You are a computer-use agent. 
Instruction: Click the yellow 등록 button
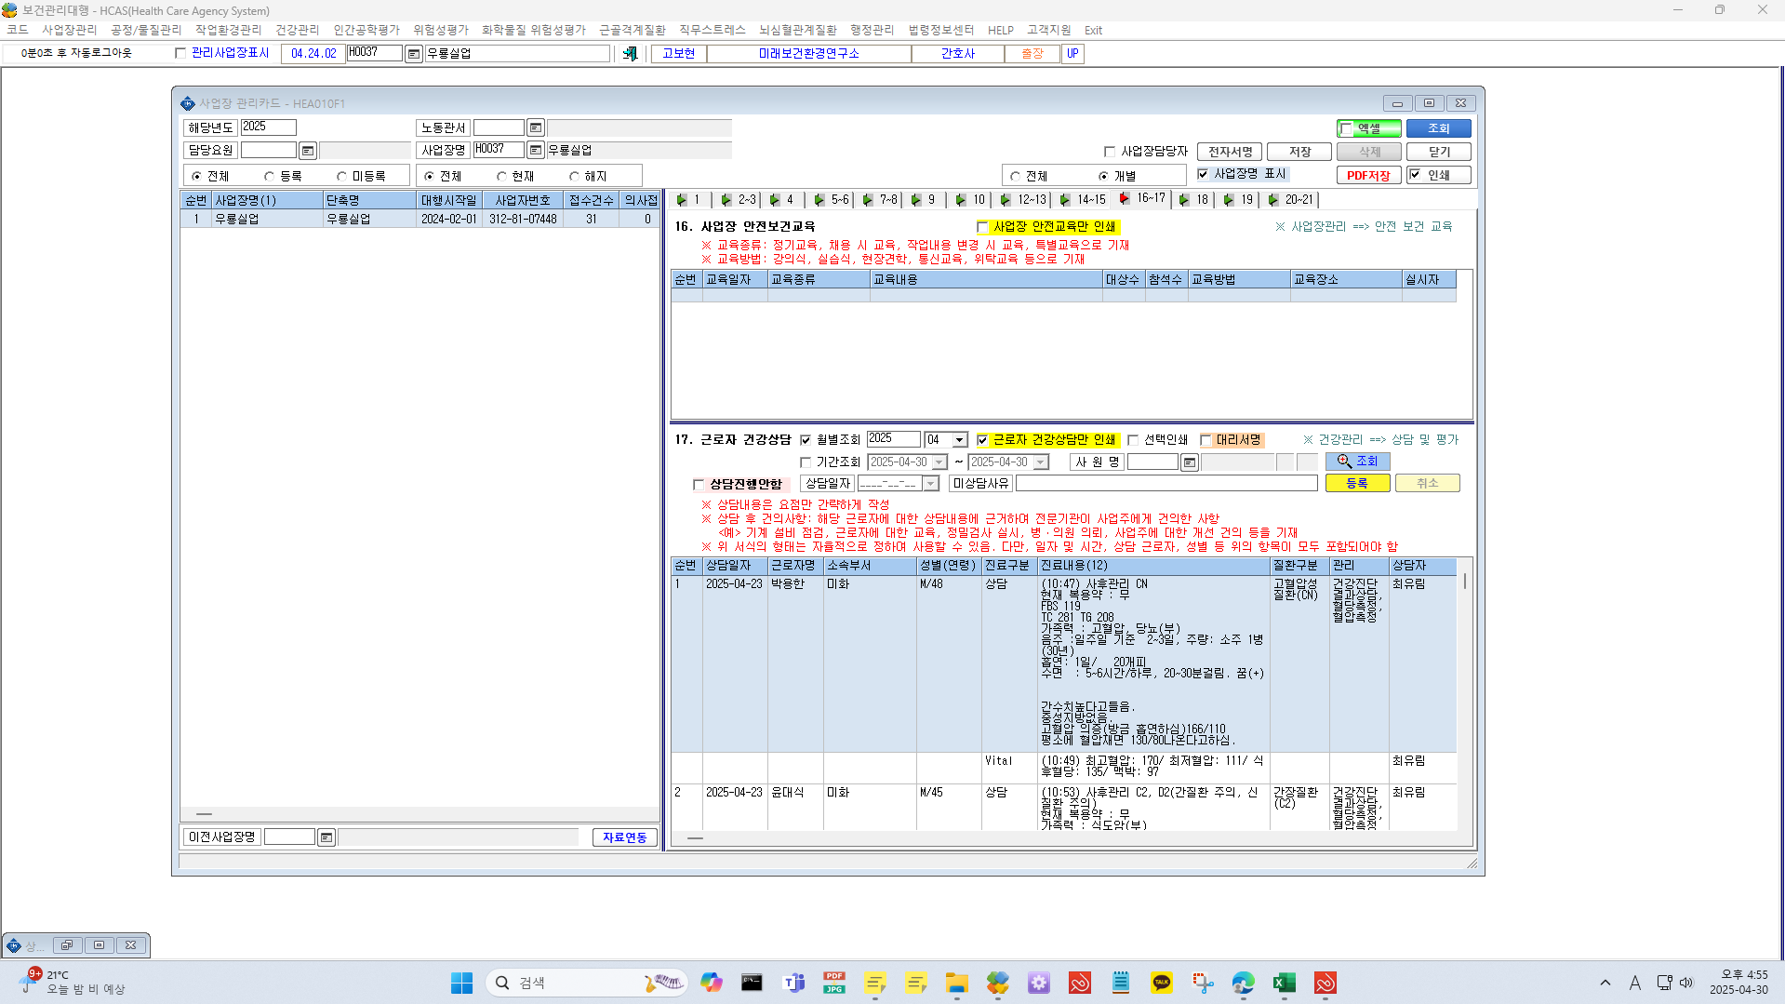pos(1357,483)
